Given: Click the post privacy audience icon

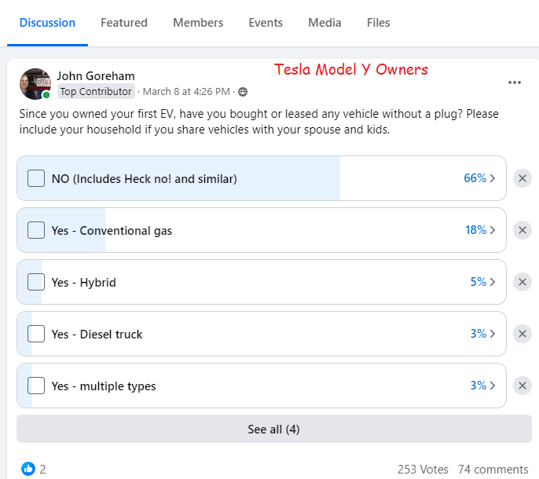Looking at the screenshot, I should tap(243, 92).
